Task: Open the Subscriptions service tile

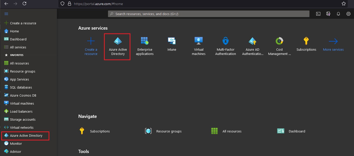Action: (306, 45)
